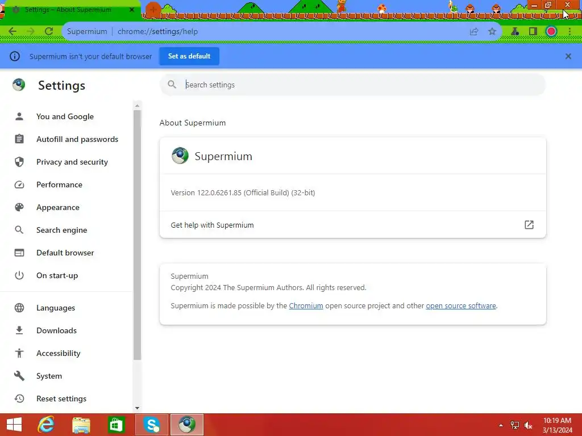Go to Default browser settings
This screenshot has height=436, width=582.
pyautogui.click(x=65, y=253)
